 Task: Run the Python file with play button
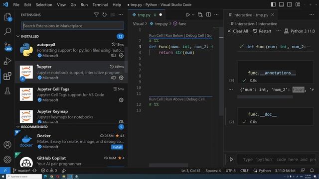point(188,14)
